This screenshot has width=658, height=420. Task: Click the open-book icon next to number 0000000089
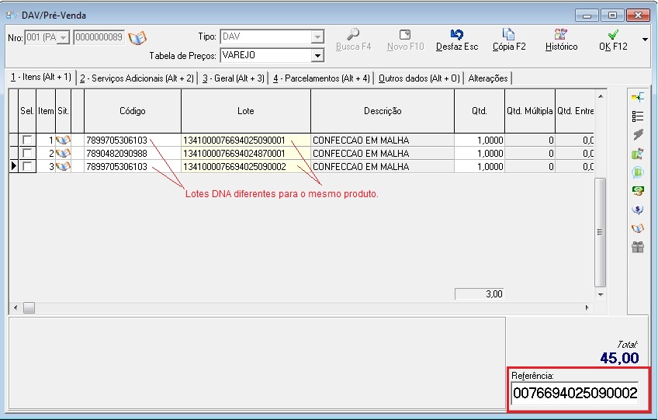(x=137, y=38)
